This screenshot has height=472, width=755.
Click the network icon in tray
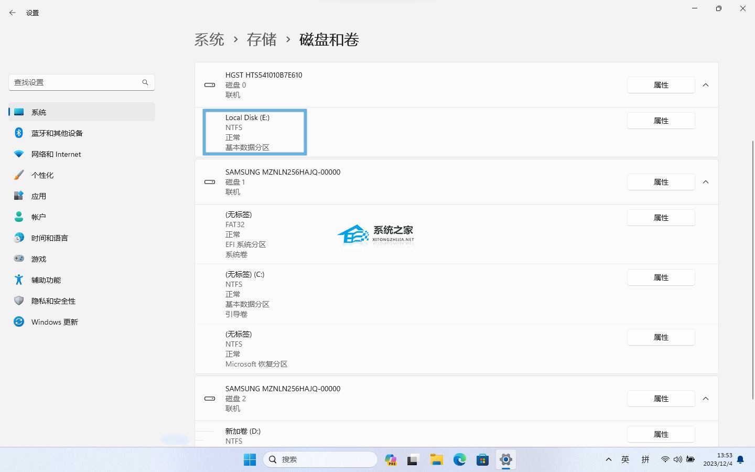[665, 459]
